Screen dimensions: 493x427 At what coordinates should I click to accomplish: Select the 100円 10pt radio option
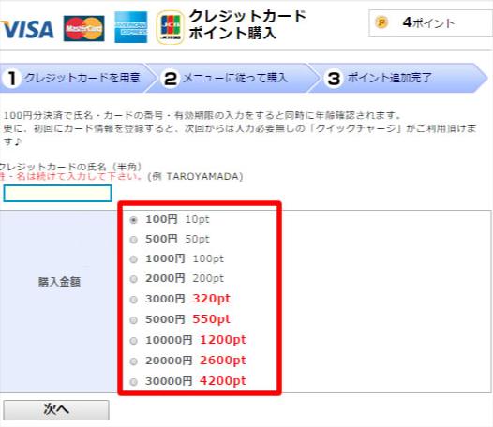tap(134, 220)
